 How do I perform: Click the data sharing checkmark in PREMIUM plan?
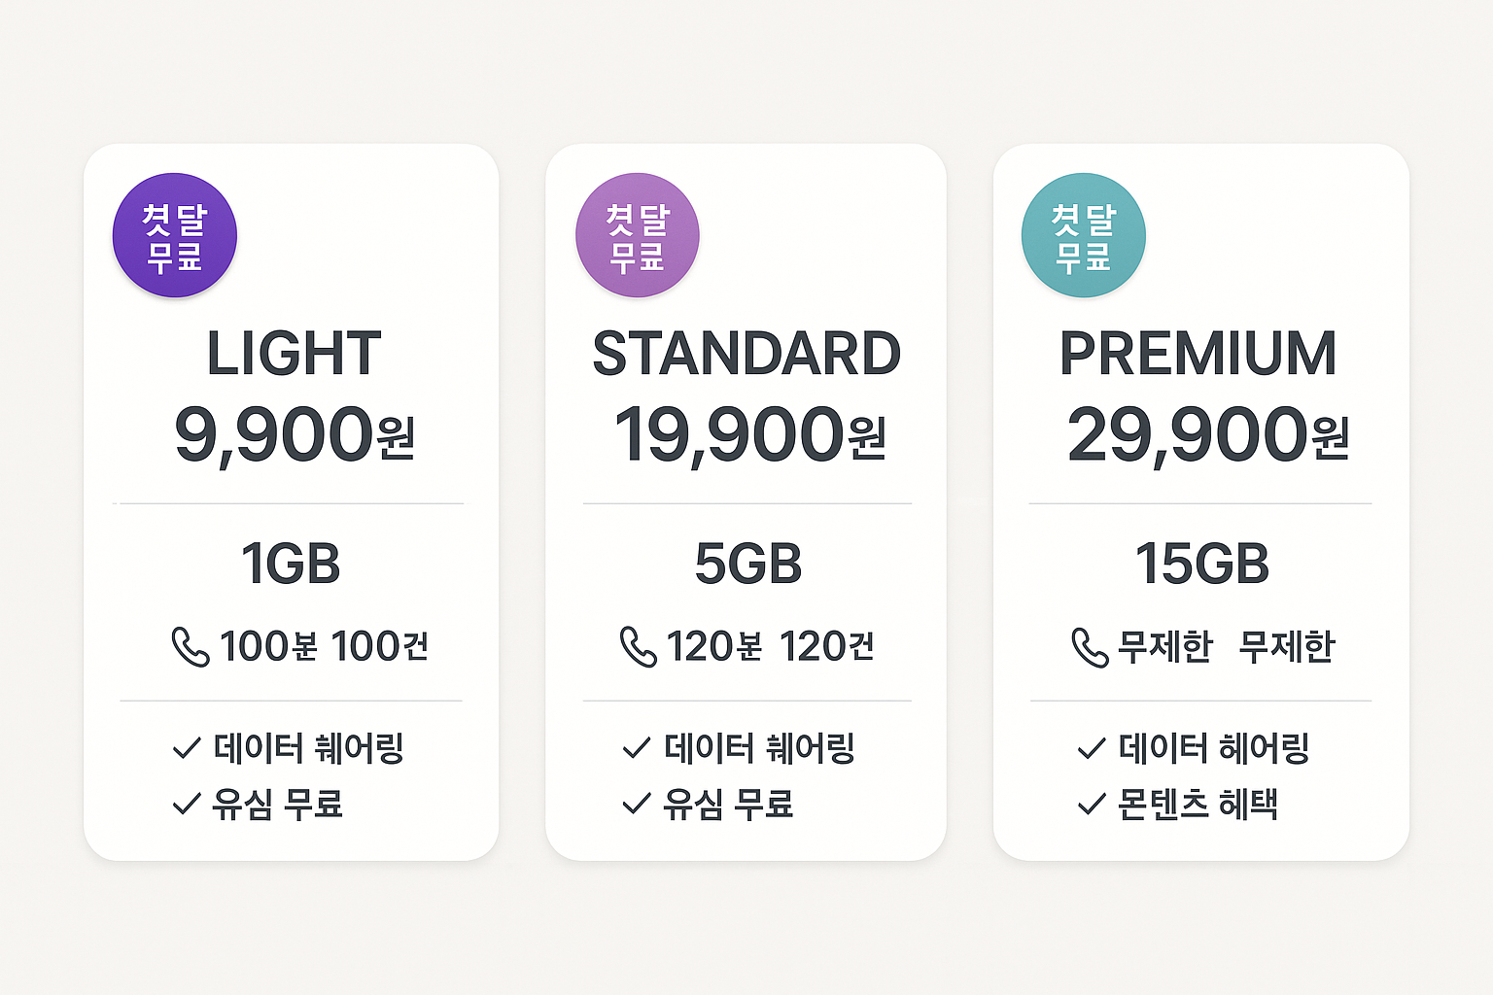pos(1093,748)
